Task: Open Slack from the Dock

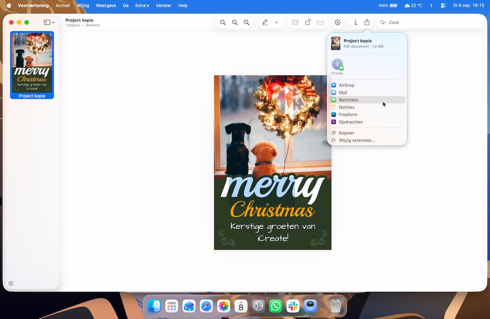Action: pyautogui.click(x=293, y=306)
